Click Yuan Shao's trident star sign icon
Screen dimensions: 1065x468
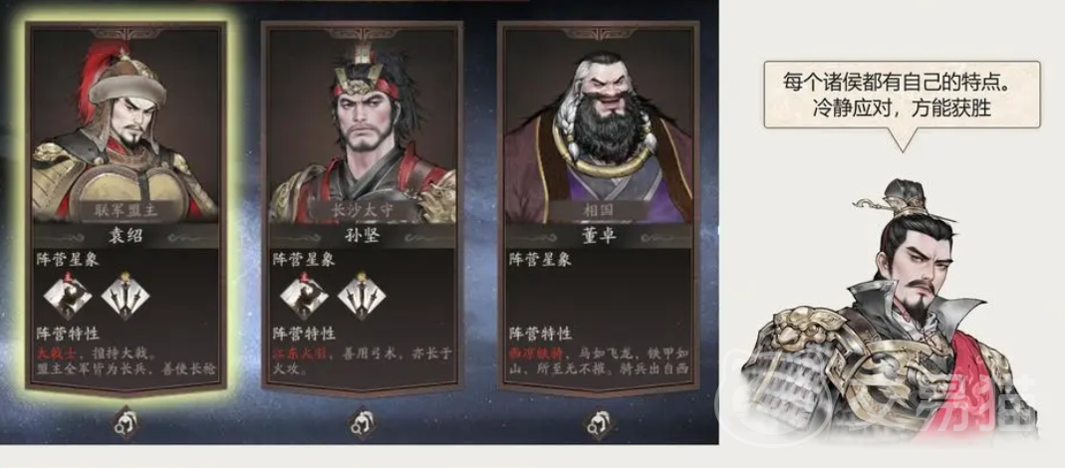tap(125, 296)
